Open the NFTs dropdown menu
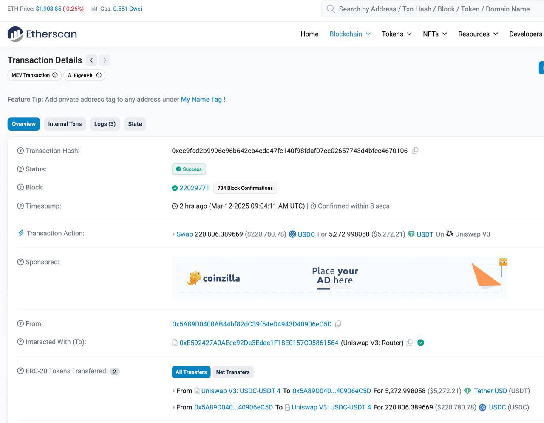The image size is (544, 423). 435,34
